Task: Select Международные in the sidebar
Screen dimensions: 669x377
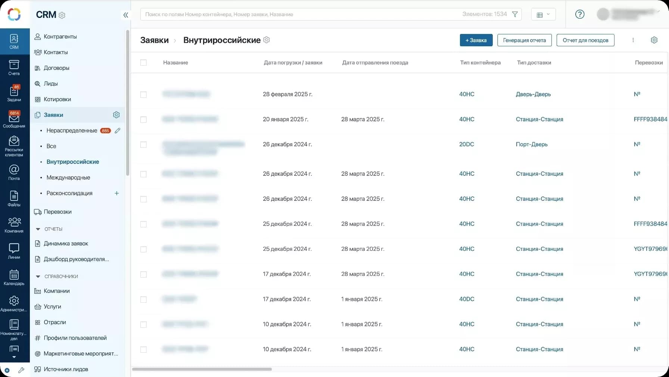Action: [68, 178]
